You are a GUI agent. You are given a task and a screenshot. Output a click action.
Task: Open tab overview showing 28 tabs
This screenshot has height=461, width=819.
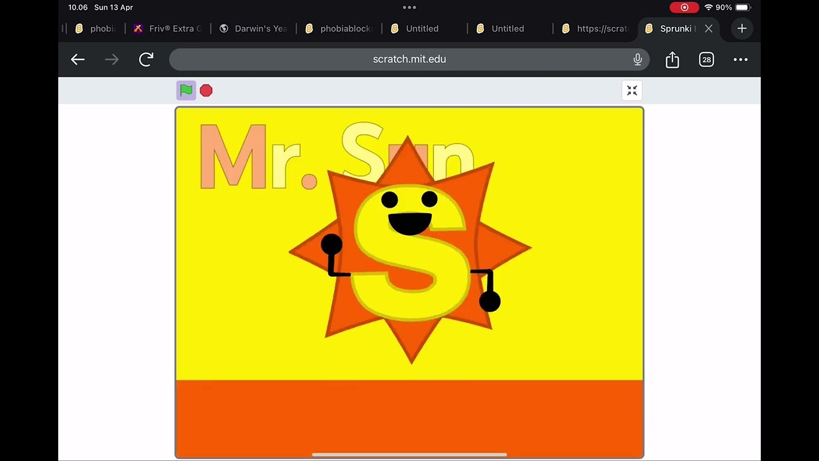(706, 60)
